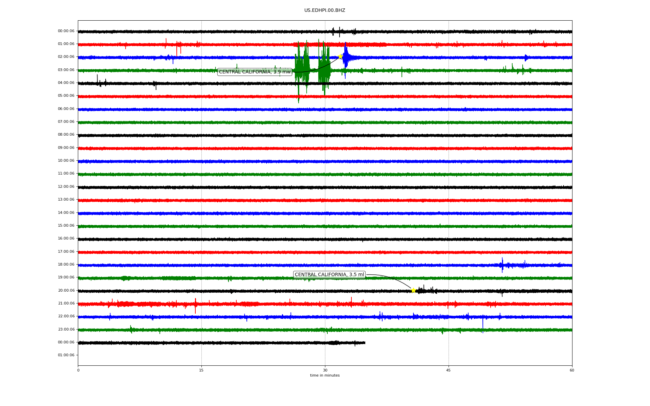Click the US.EDHPI.00.BHZ plot title
The width and height of the screenshot is (650, 406).
coord(324,10)
